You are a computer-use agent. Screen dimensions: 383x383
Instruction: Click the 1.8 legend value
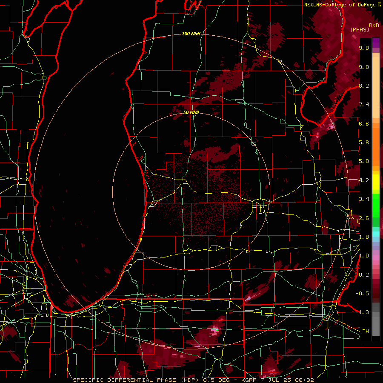coord(364,237)
